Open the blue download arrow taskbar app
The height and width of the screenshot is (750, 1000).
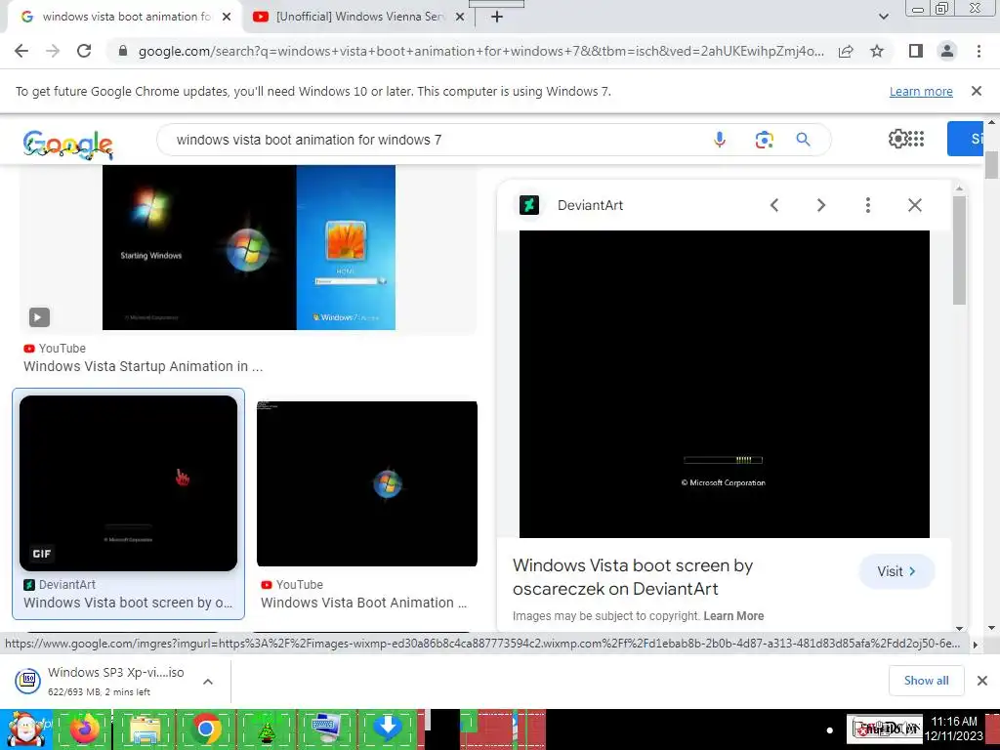tap(387, 729)
